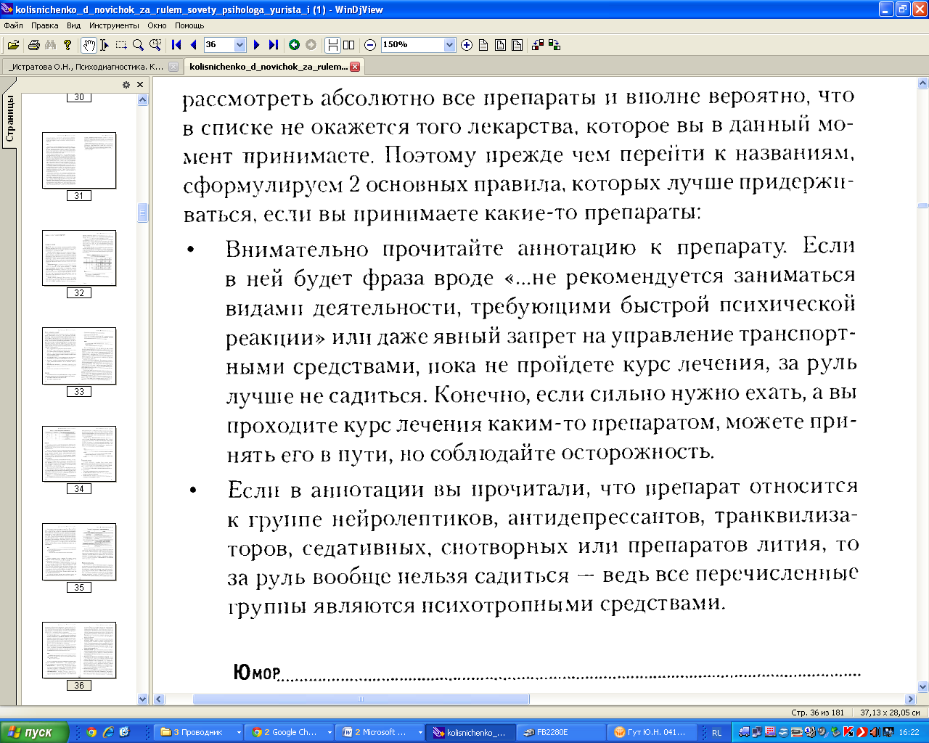Click the grey Forward navigation arrow

tap(311, 45)
